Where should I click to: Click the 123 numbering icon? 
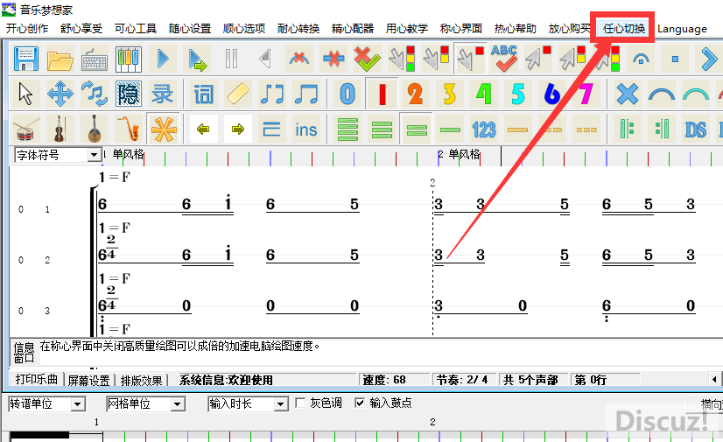tap(484, 130)
